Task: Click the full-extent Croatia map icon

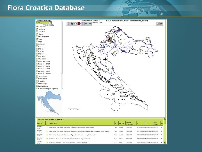Action: [x=83, y=24]
